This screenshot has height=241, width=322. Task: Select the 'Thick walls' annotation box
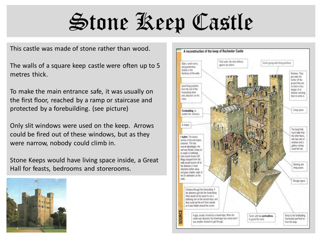pos(232,63)
